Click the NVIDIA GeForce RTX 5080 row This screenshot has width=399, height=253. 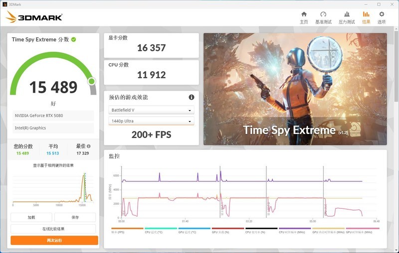pyautogui.click(x=53, y=116)
